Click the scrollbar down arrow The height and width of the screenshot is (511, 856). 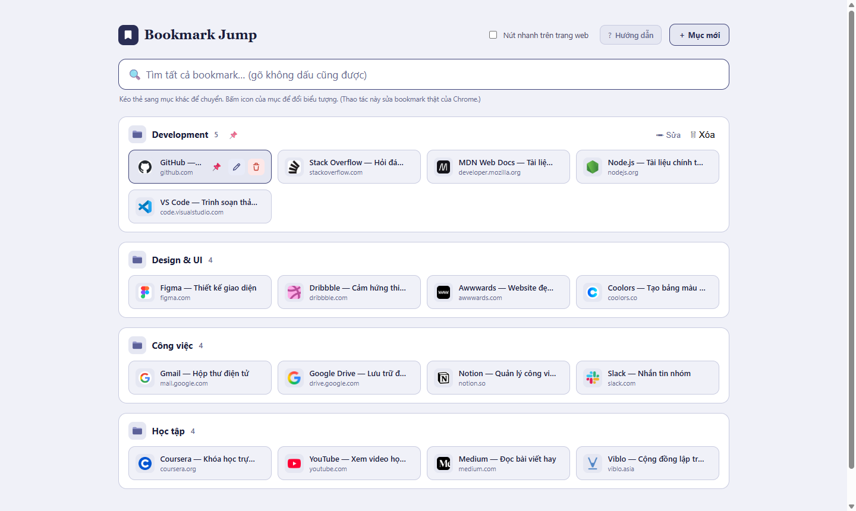coord(851,506)
